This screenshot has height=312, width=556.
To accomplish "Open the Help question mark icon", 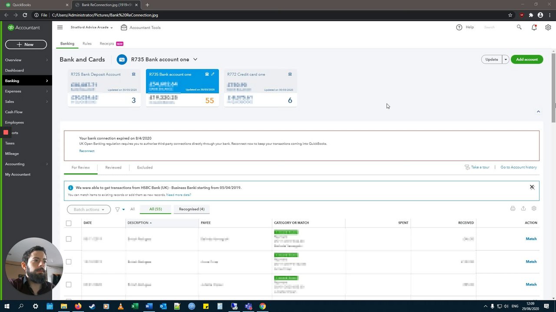I will pyautogui.click(x=459, y=27).
